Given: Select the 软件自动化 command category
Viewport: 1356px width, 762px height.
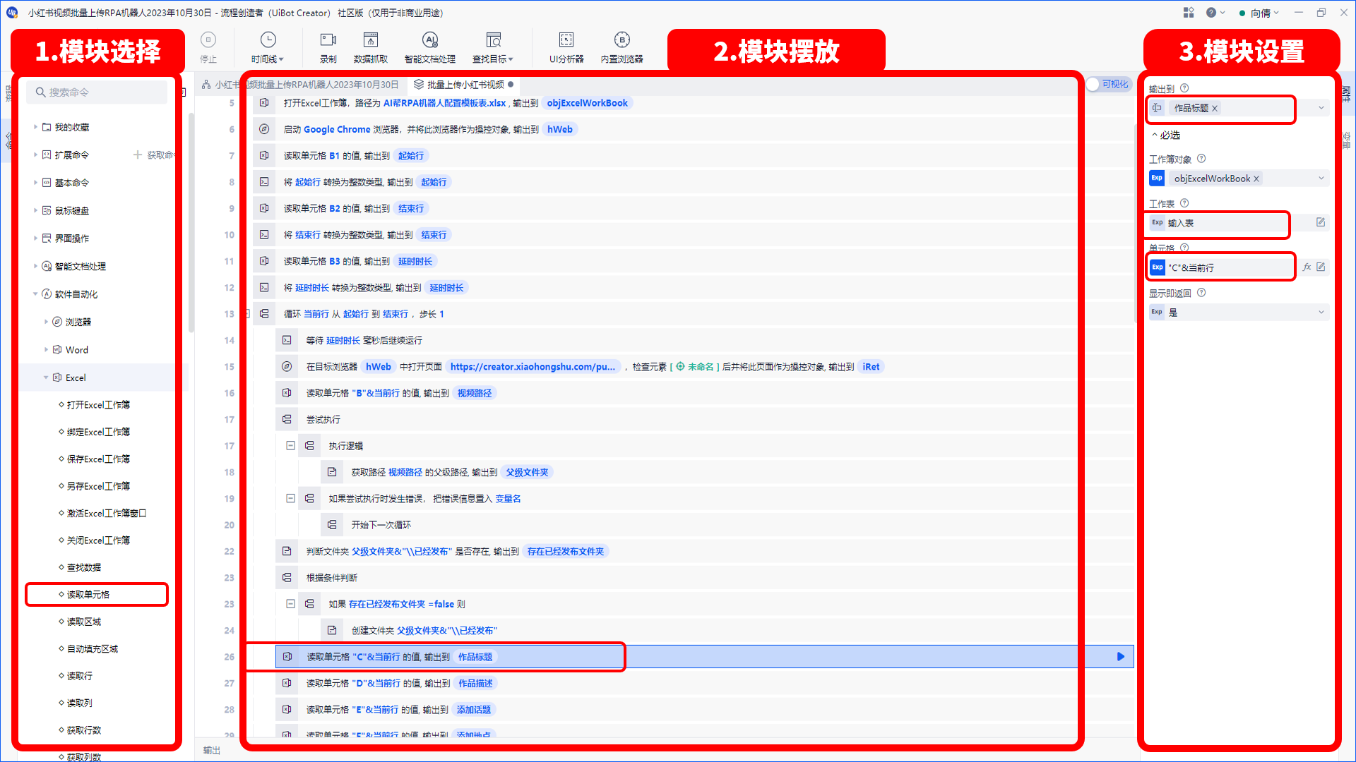Looking at the screenshot, I should click(x=76, y=294).
